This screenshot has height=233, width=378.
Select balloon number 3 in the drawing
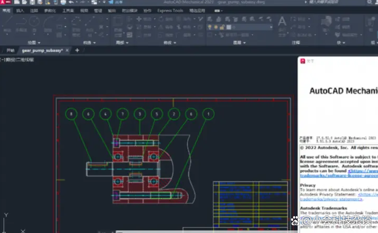[139, 114]
